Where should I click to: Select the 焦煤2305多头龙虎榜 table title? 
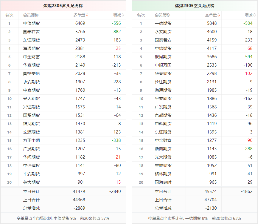pyautogui.click(x=63, y=6)
